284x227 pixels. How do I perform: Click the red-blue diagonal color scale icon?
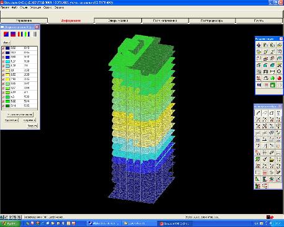[x=6, y=34]
